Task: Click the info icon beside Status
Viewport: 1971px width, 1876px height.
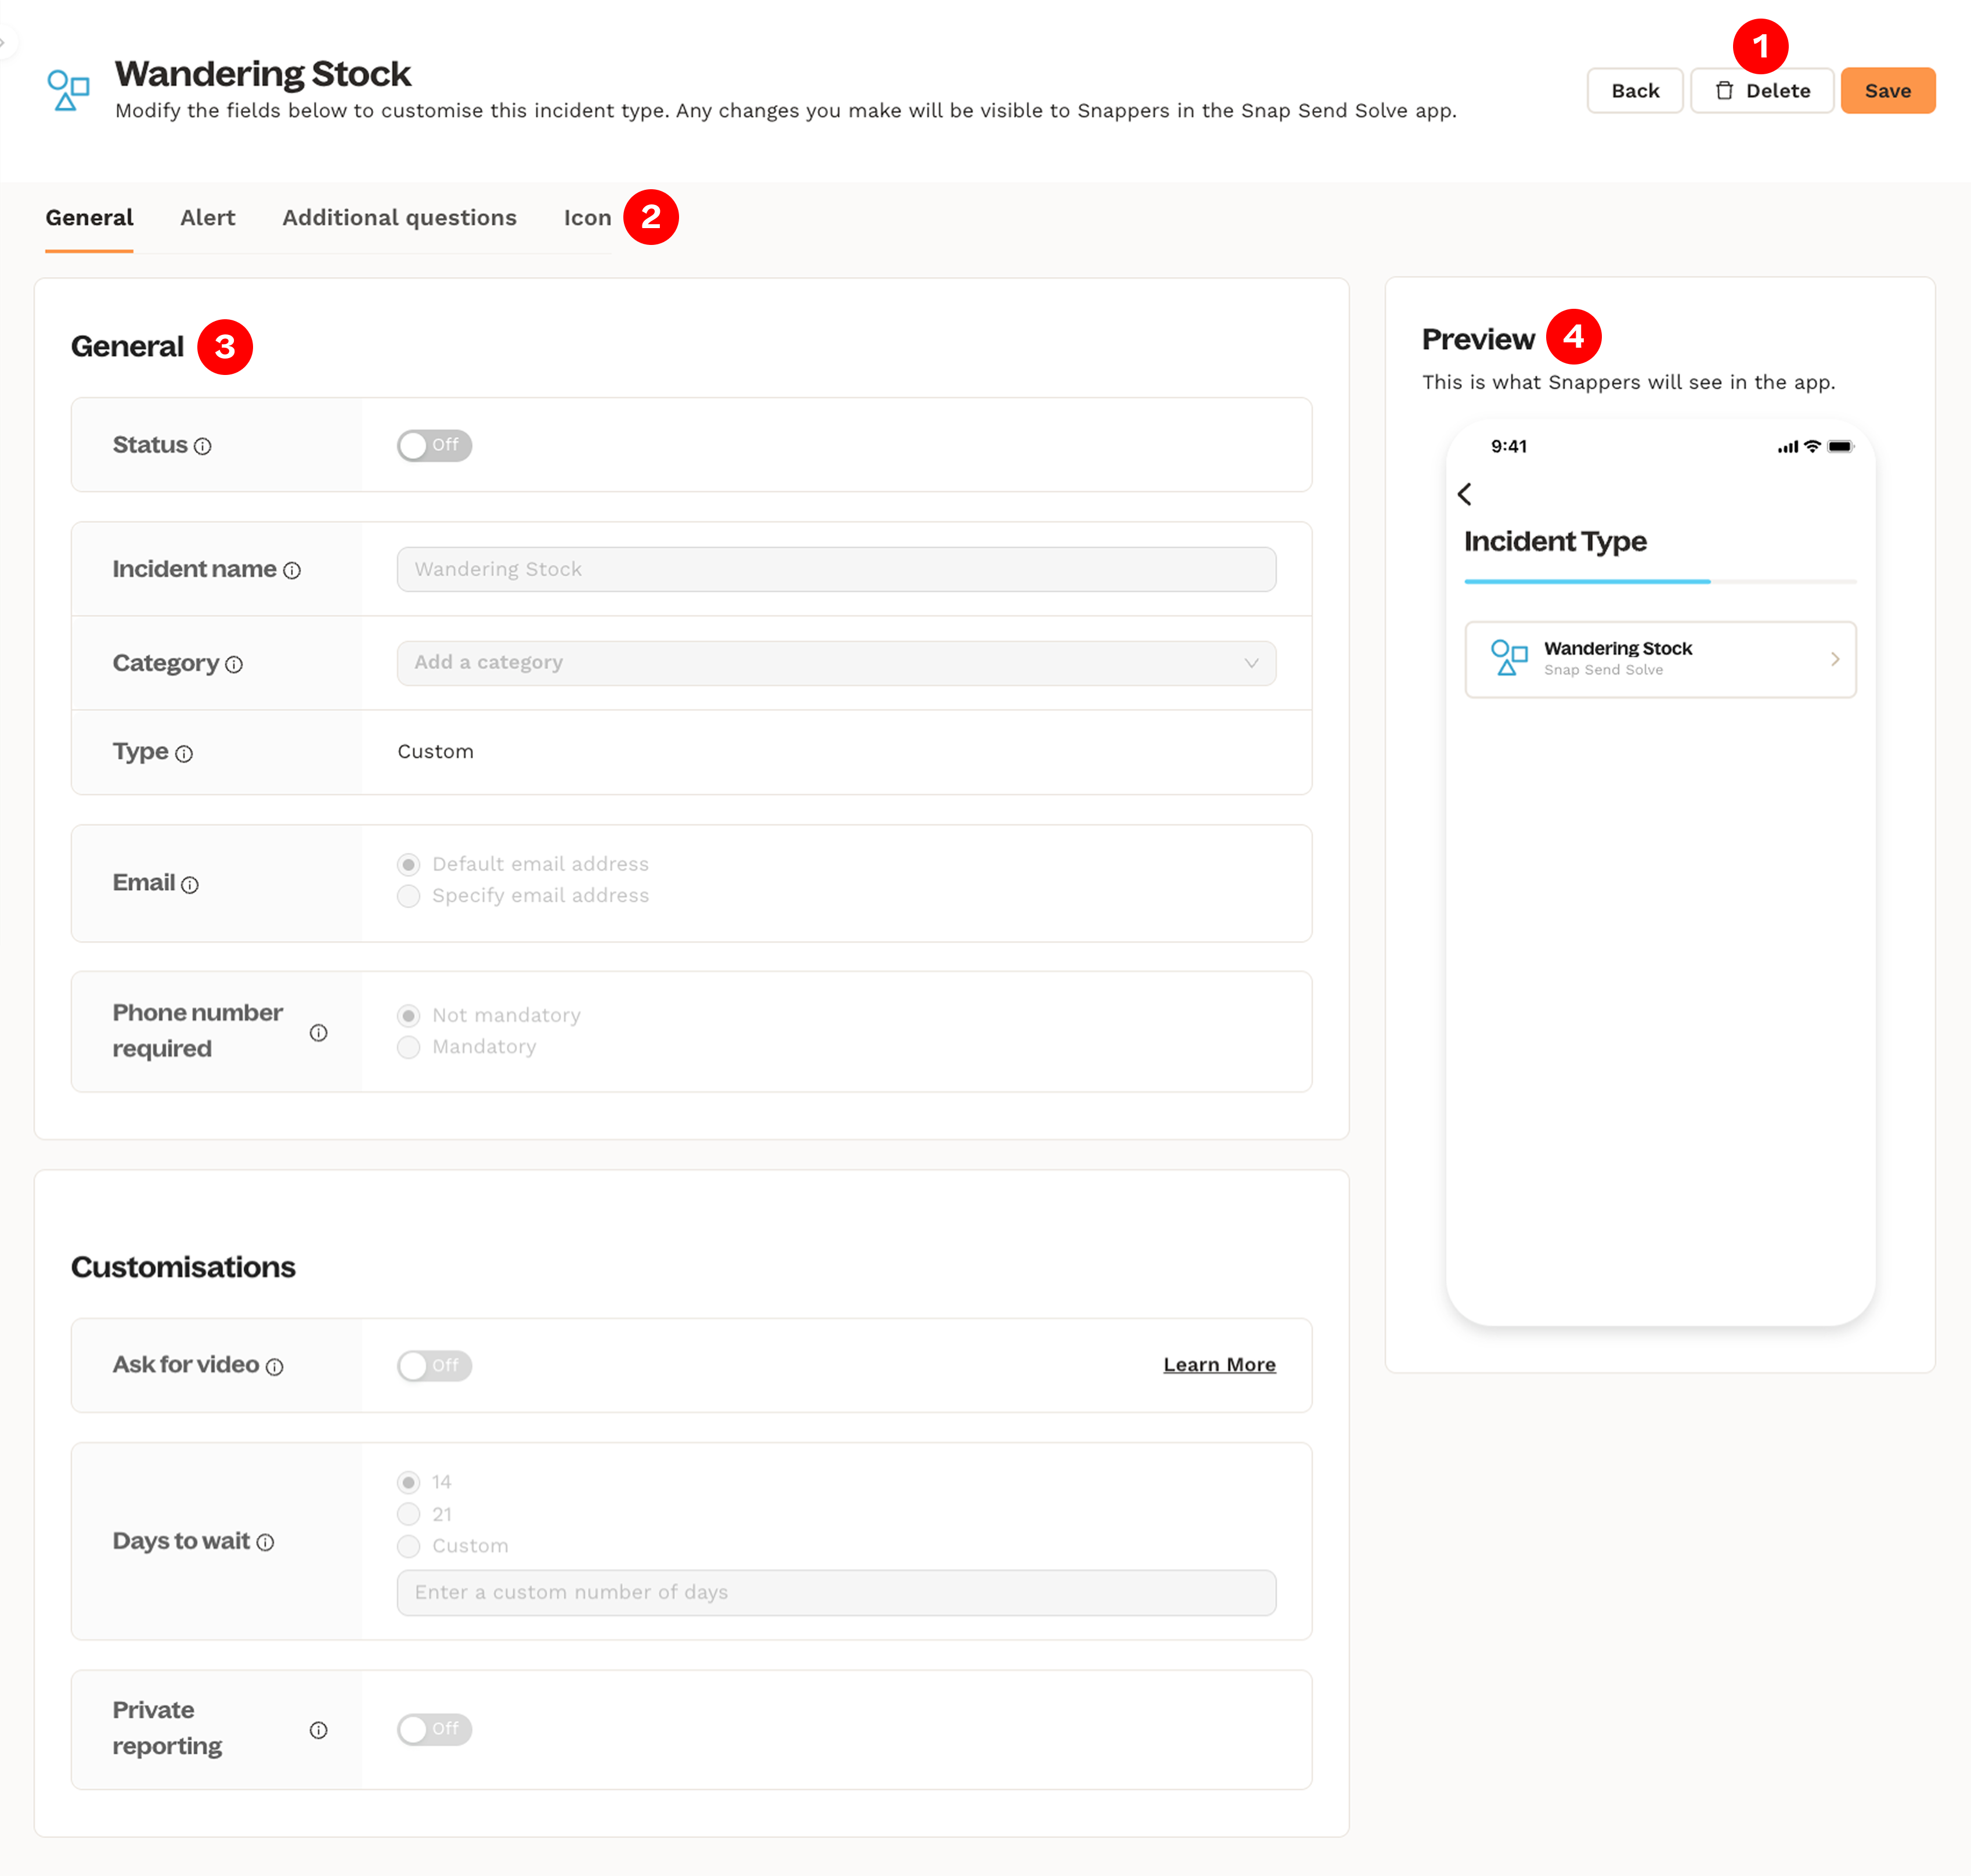Action: click(203, 446)
